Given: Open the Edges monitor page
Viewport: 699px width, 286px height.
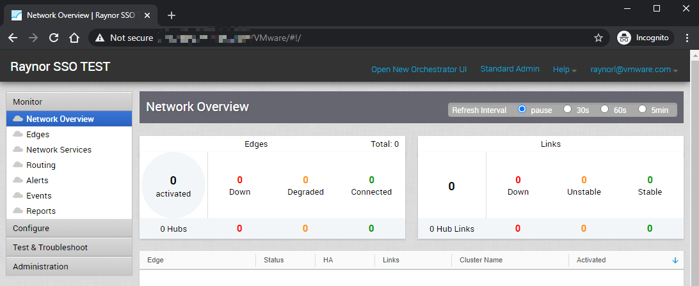Looking at the screenshot, I should point(37,134).
